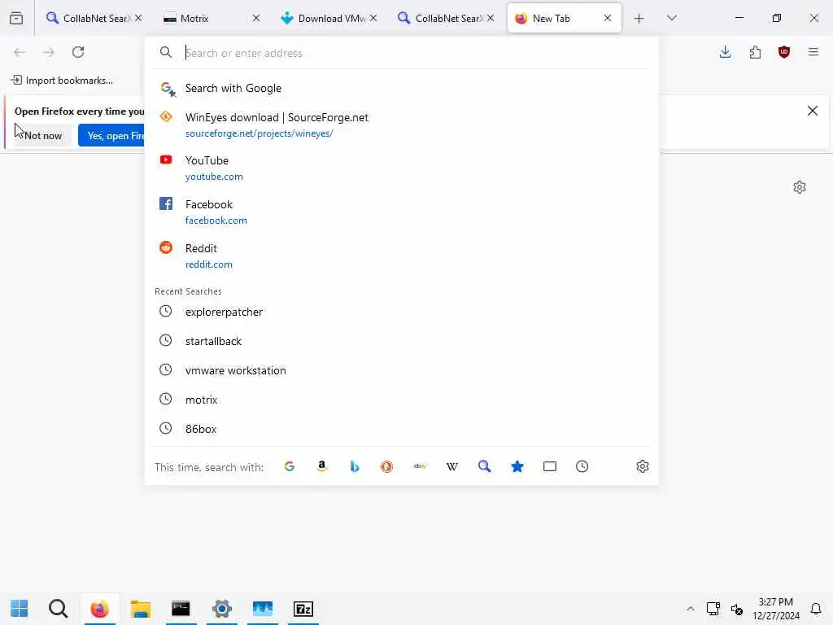Choose Search with Google suggestion
The image size is (833, 625).
click(402, 88)
